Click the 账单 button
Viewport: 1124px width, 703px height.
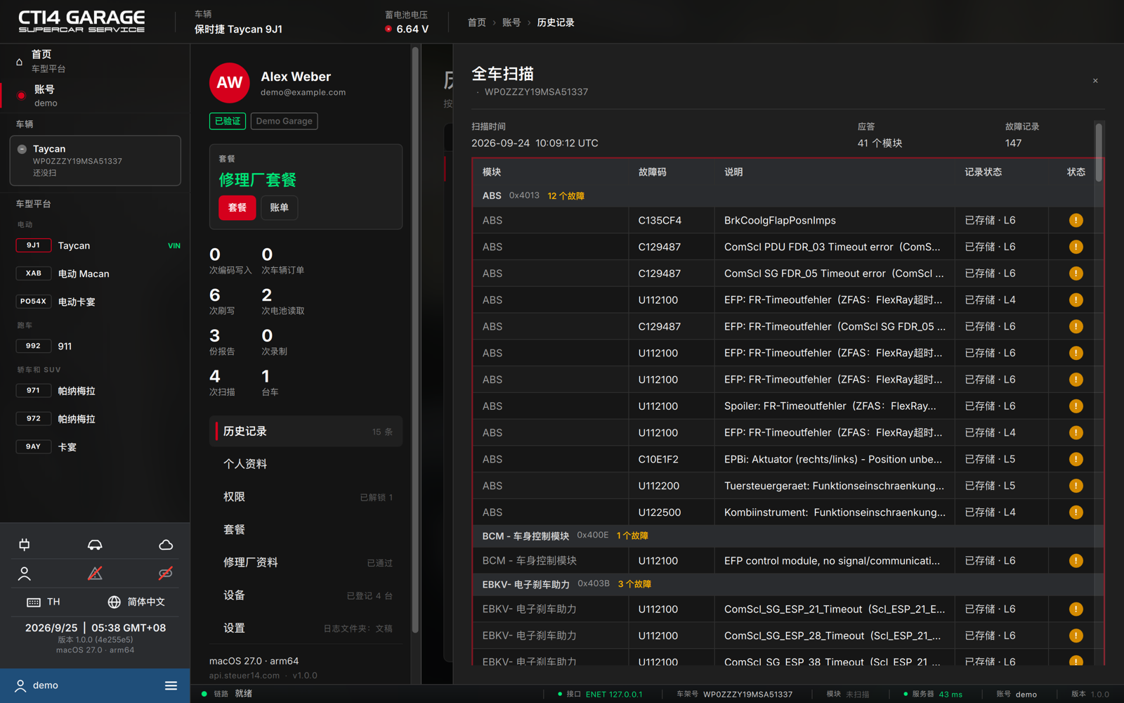click(279, 207)
